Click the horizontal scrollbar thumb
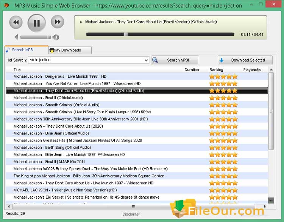This screenshot has width=284, height=222. tap(134, 206)
